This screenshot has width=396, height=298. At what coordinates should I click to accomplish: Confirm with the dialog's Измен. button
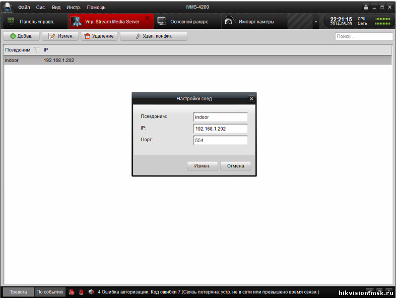[x=203, y=166]
